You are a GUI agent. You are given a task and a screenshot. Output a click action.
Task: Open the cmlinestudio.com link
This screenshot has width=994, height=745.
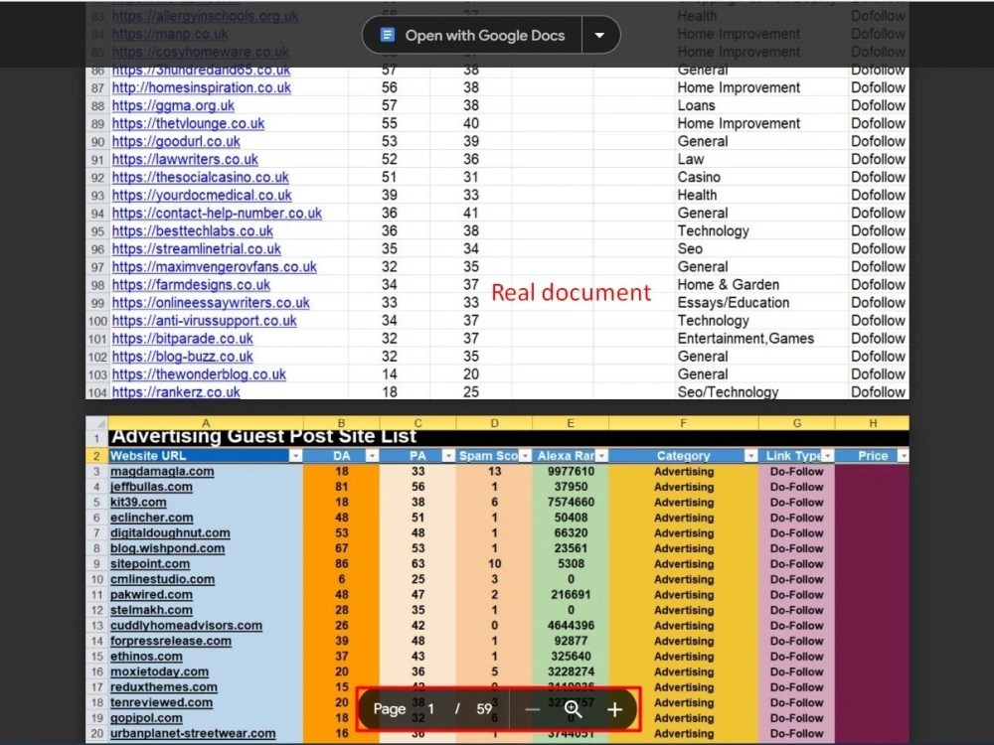point(162,579)
